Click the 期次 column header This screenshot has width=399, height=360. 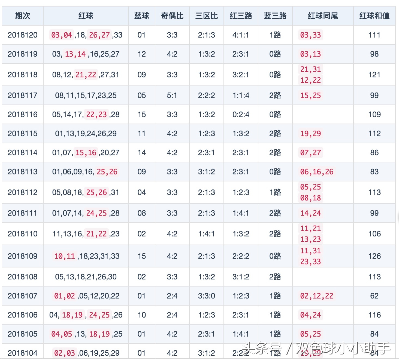22,16
